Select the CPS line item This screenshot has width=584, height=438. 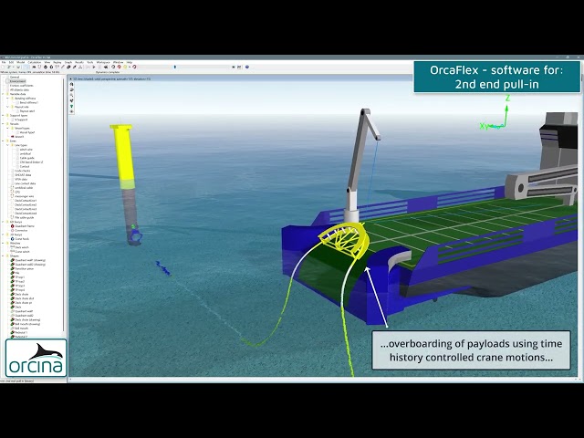[x=17, y=192]
